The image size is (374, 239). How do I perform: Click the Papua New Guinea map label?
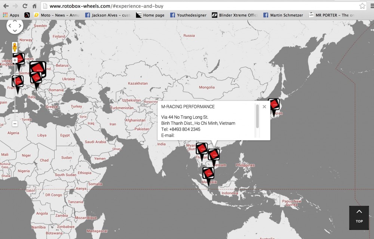pos(291,203)
